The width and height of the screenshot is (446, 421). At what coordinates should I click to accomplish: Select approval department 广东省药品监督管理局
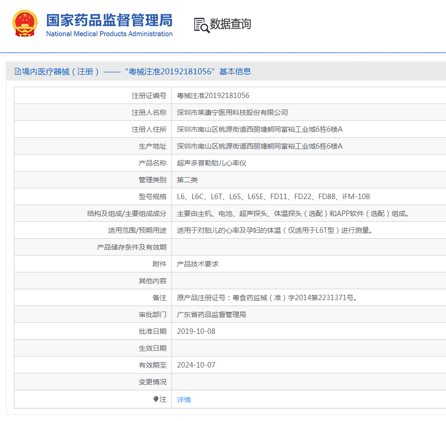point(212,315)
